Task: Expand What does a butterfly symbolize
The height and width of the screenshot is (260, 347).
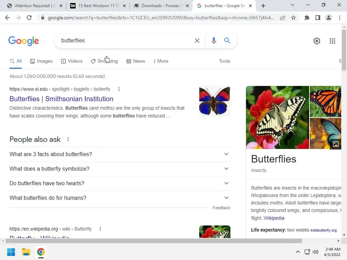Action: click(120, 169)
